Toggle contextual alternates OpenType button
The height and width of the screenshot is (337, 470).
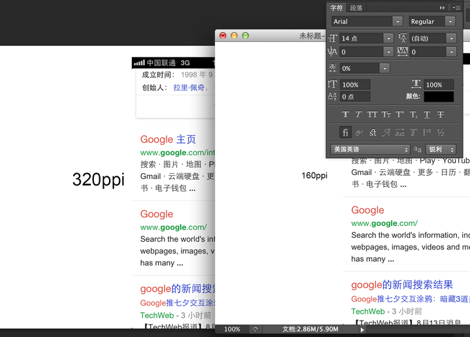click(359, 132)
